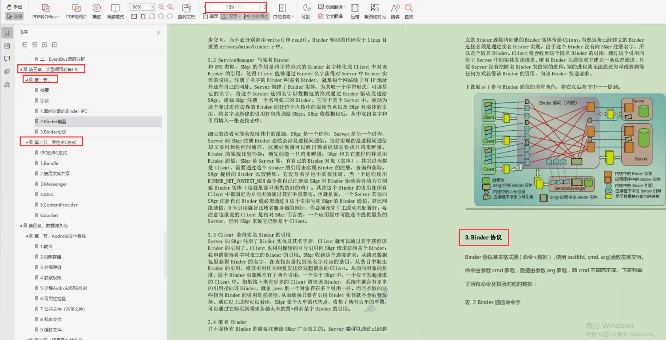The image size is (666, 340).
Task: Open the PDF转Office converter
Action: (46, 12)
